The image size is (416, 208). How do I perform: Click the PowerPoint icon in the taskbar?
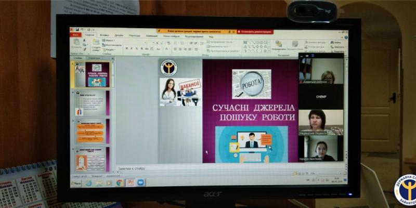click(130, 183)
